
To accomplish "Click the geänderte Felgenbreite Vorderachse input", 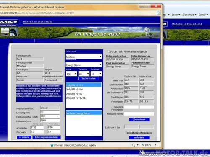I will click(x=131, y=107).
